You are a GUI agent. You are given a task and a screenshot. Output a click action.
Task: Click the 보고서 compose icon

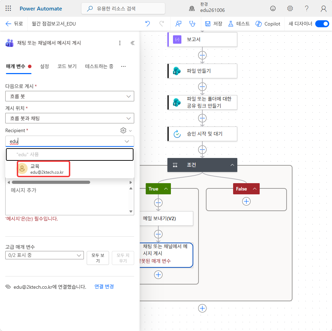[x=177, y=39]
